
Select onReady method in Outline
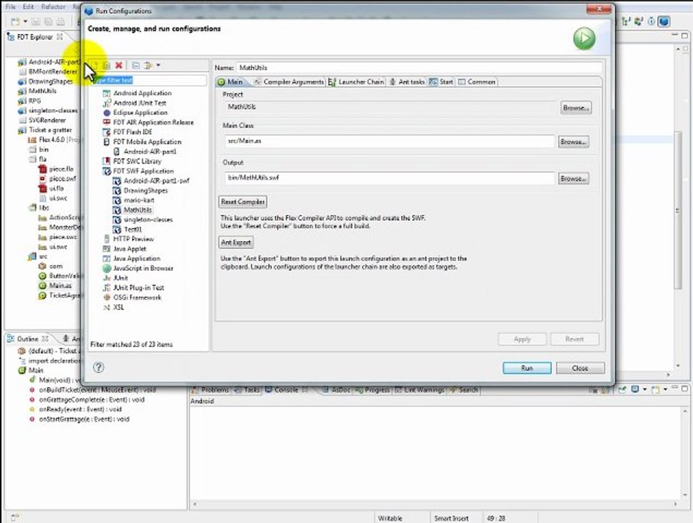coord(80,410)
